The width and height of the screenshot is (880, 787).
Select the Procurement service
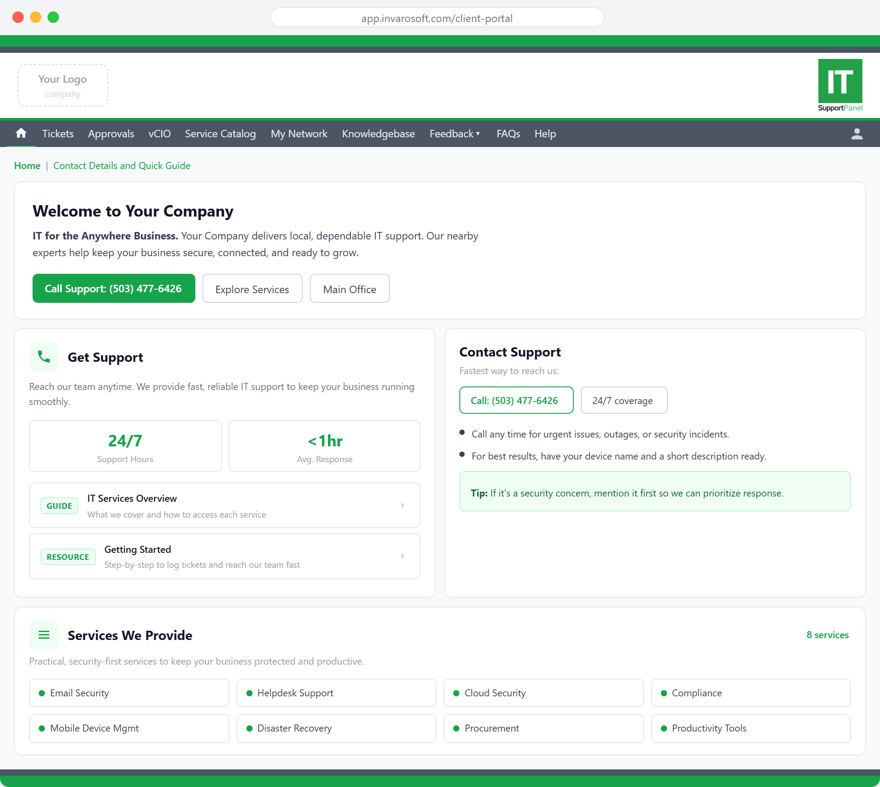point(544,728)
